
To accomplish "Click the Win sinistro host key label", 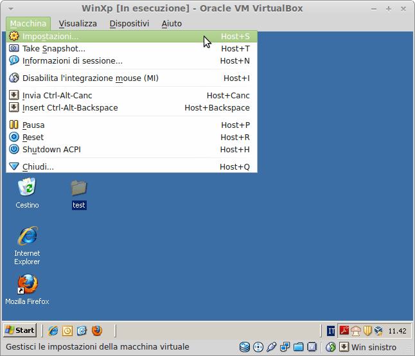I will pyautogui.click(x=374, y=347).
